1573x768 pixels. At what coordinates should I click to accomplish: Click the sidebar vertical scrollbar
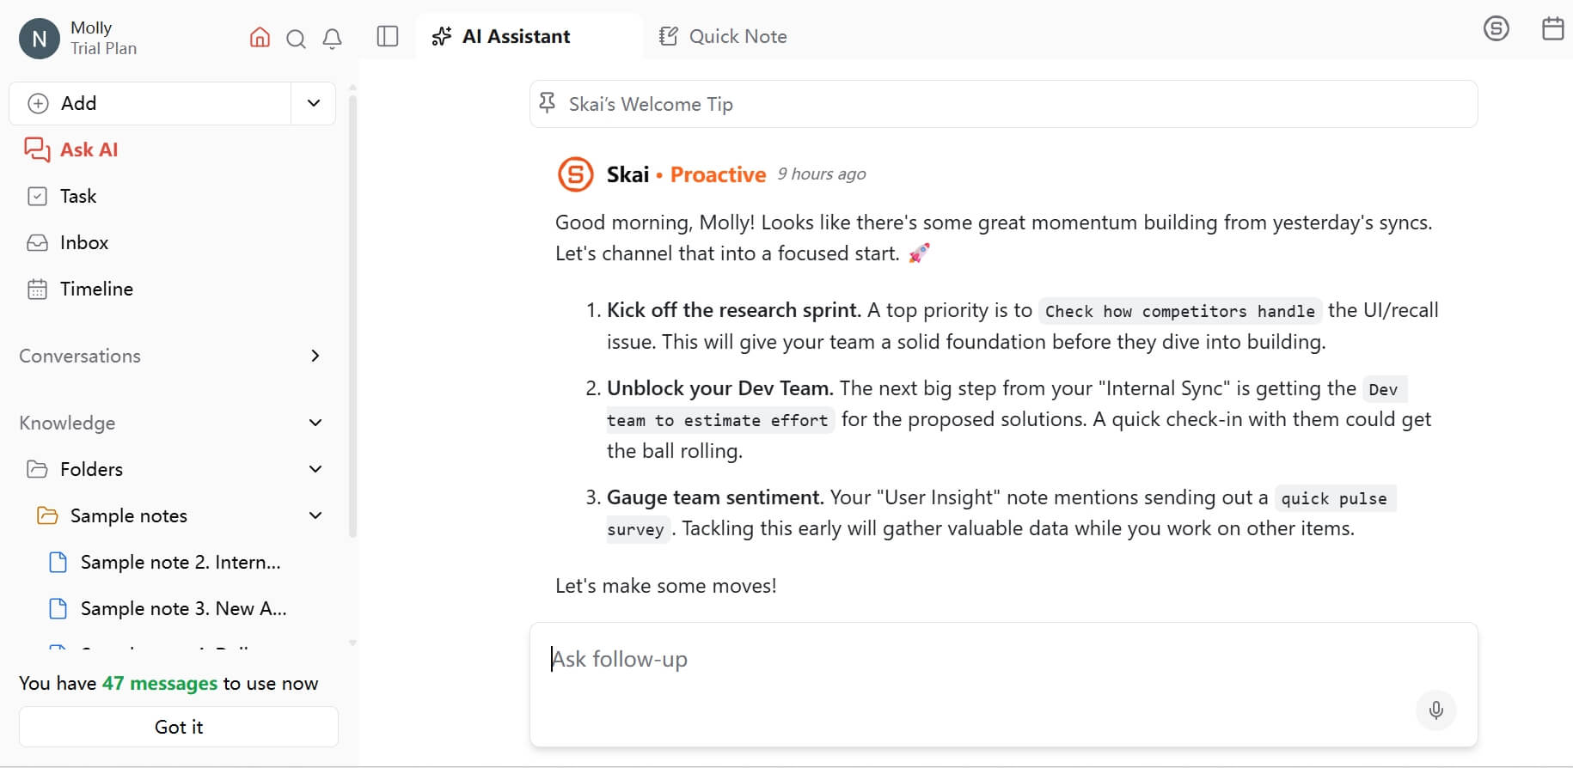tap(352, 316)
